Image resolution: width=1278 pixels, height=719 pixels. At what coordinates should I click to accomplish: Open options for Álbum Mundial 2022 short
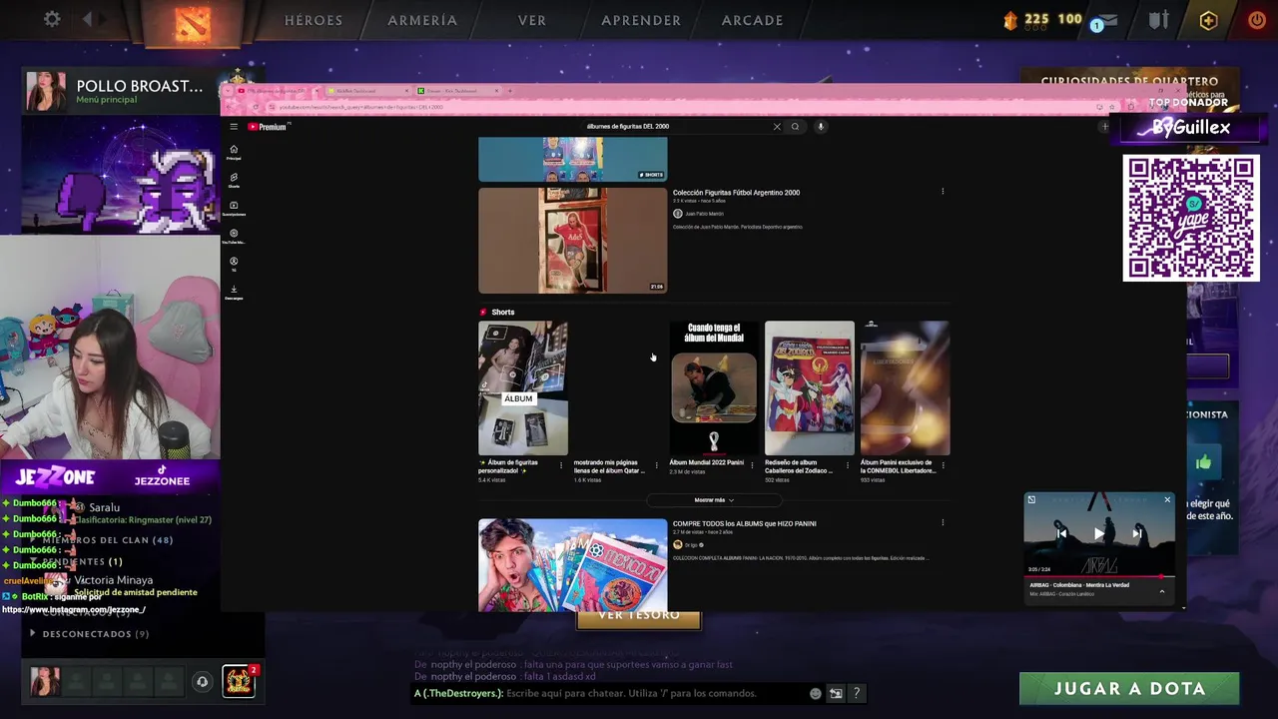[x=752, y=465]
